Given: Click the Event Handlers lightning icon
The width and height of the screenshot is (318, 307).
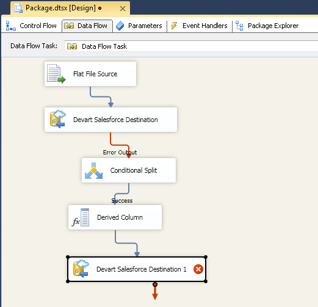Looking at the screenshot, I should (174, 26).
